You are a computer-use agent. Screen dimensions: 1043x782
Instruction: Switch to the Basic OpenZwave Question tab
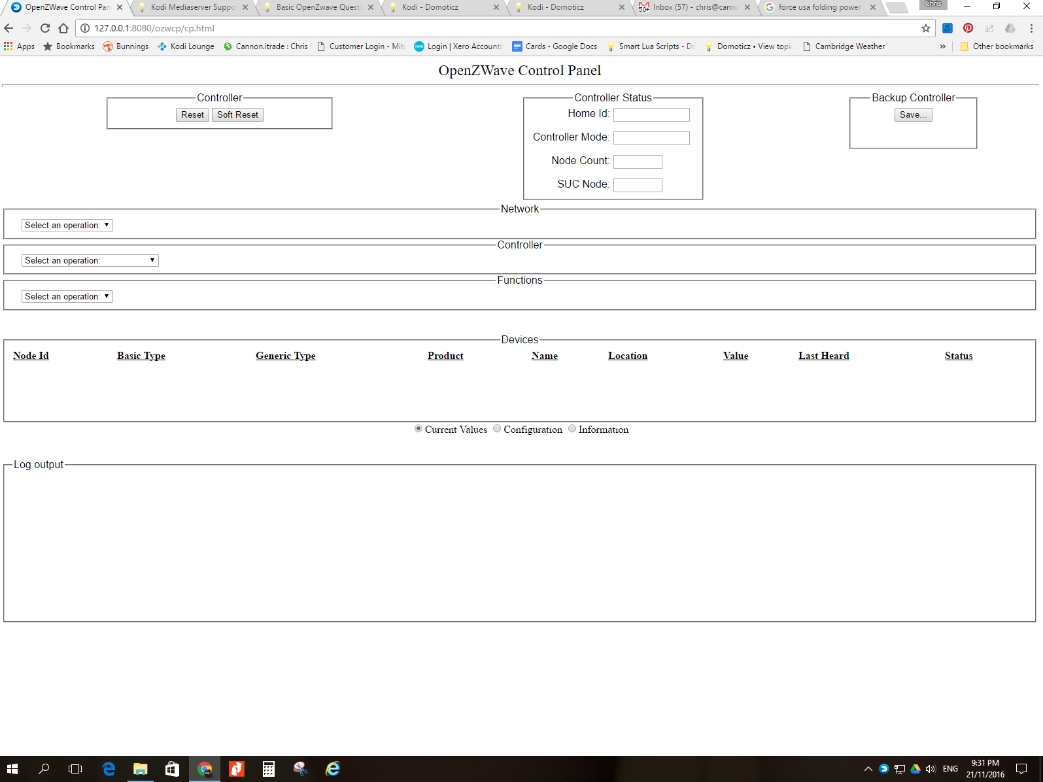tap(317, 7)
